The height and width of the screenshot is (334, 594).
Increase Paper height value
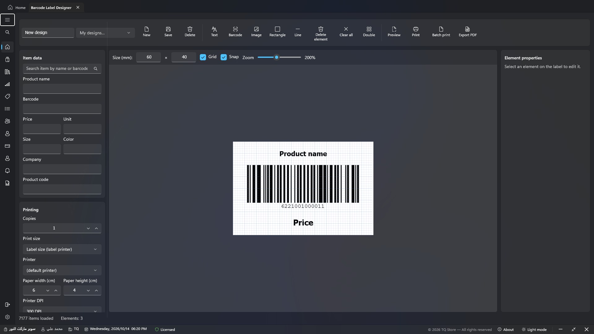coord(96,290)
